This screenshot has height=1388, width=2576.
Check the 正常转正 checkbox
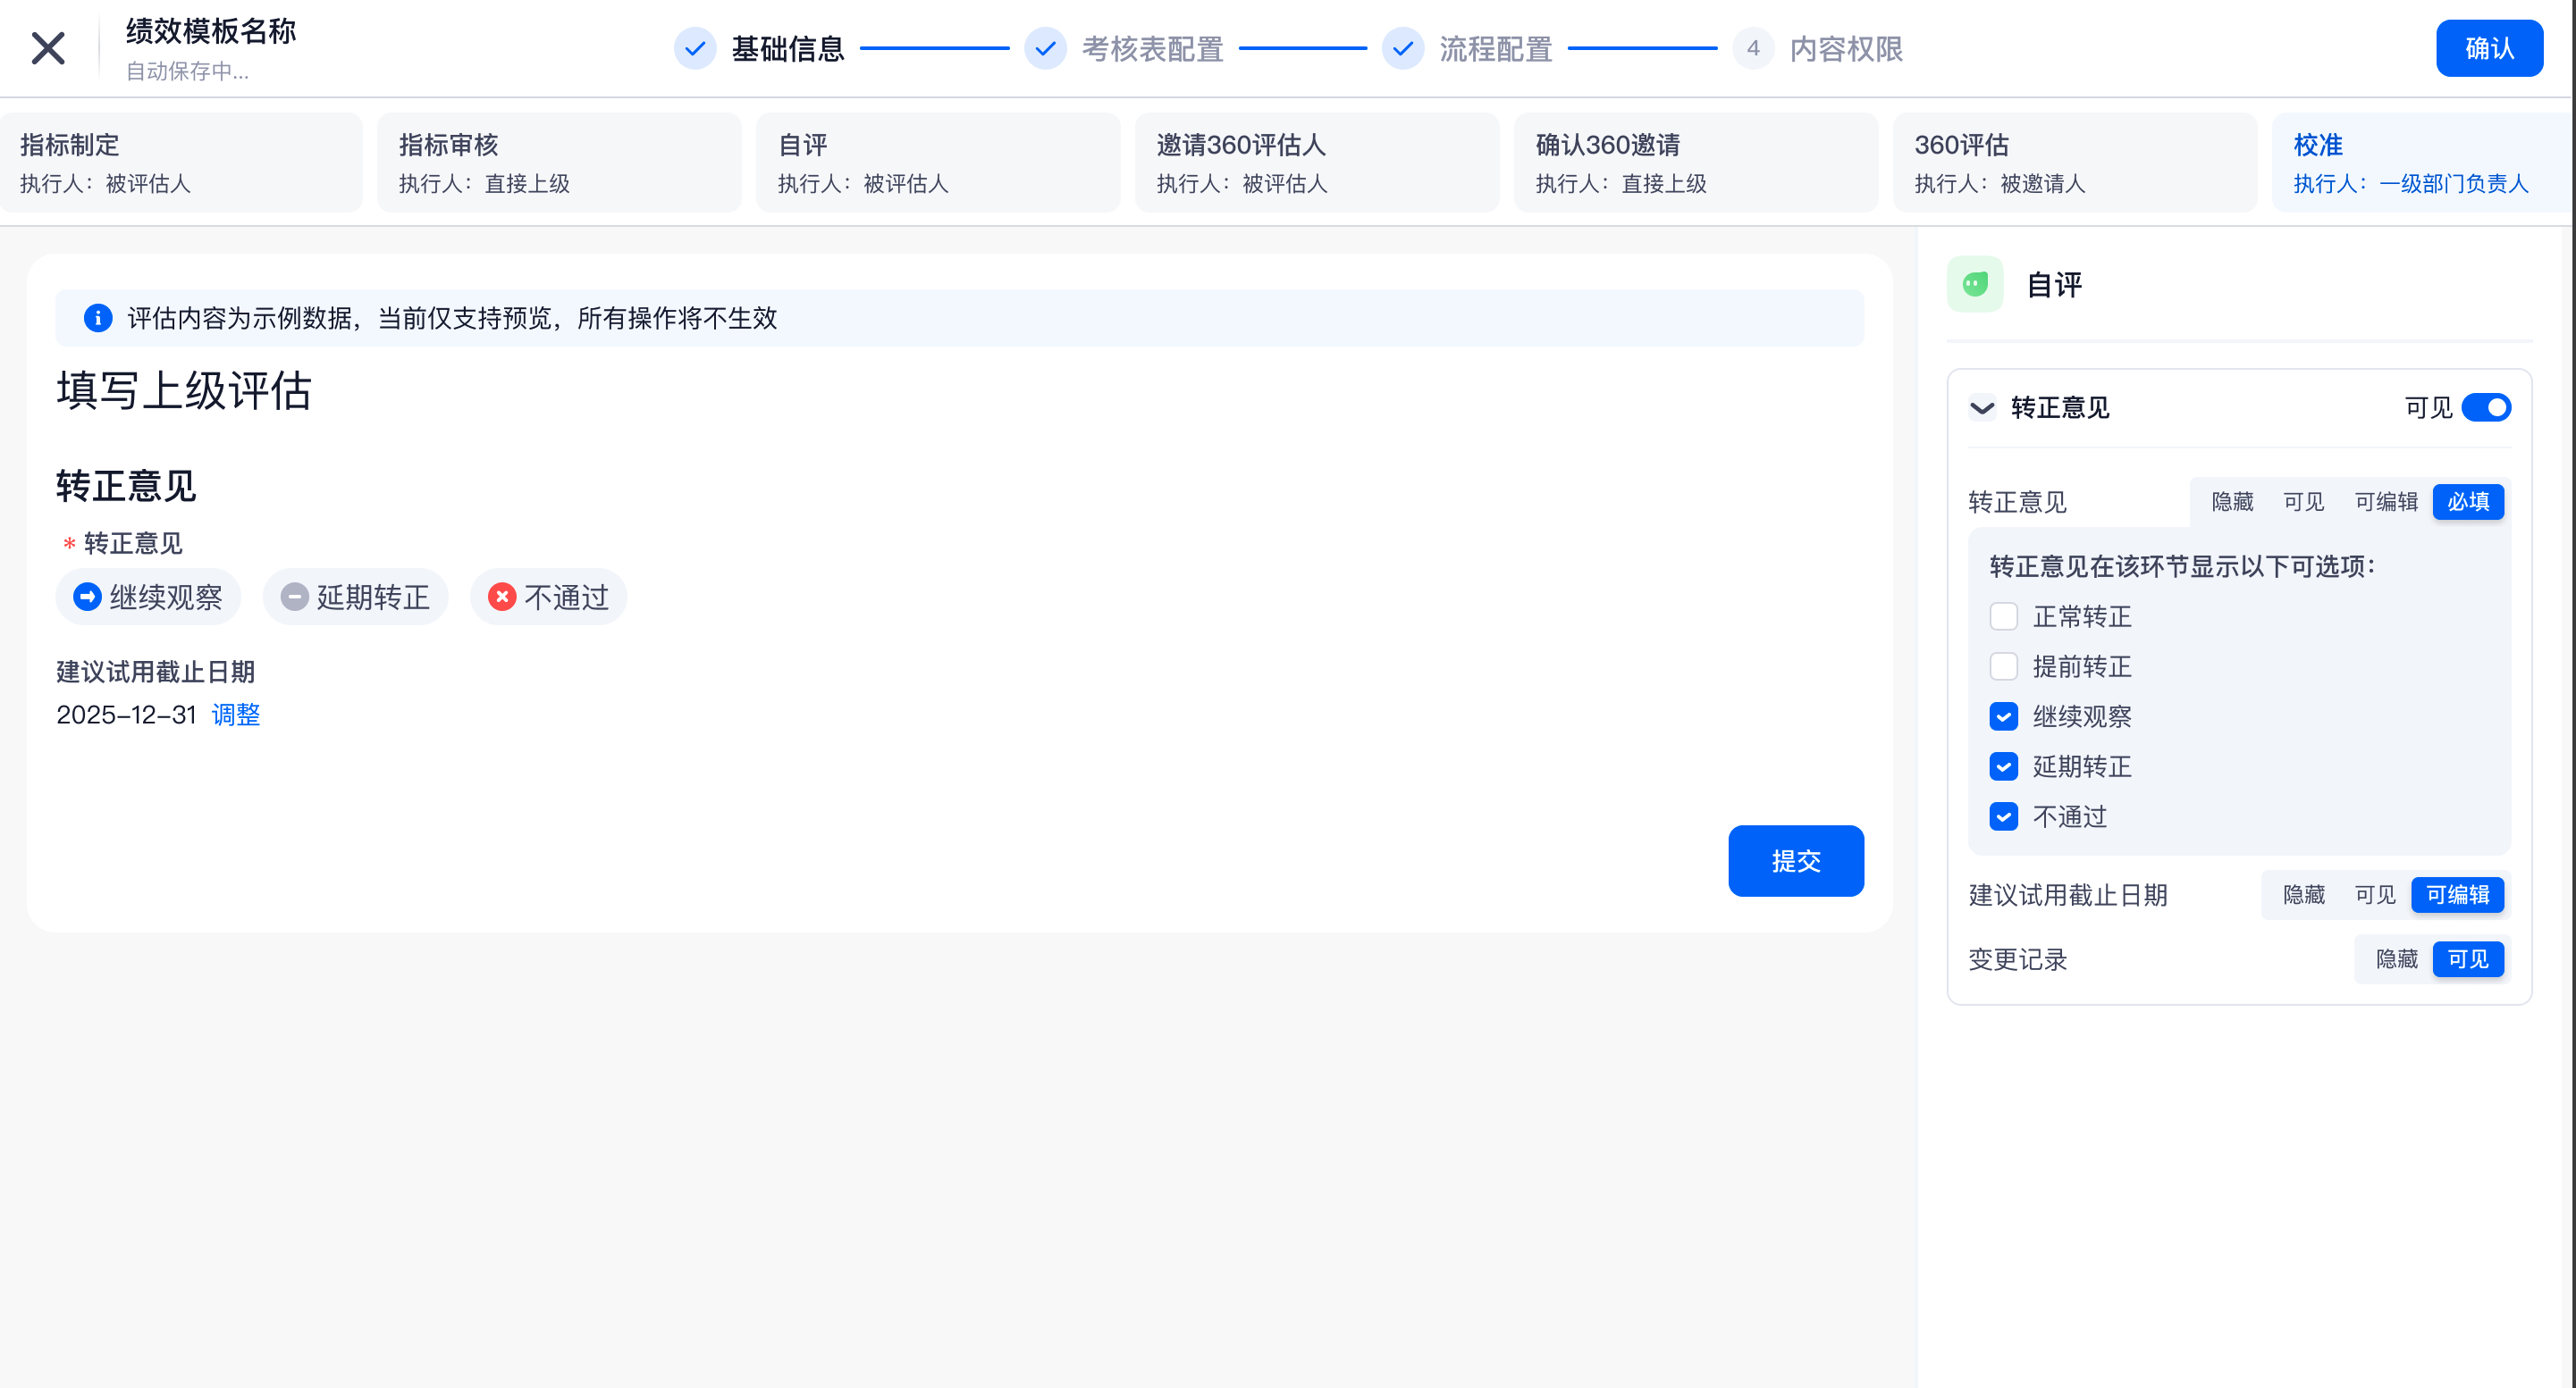pyautogui.click(x=2003, y=616)
